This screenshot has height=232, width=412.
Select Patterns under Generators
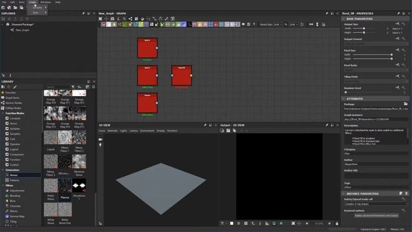[14, 180]
